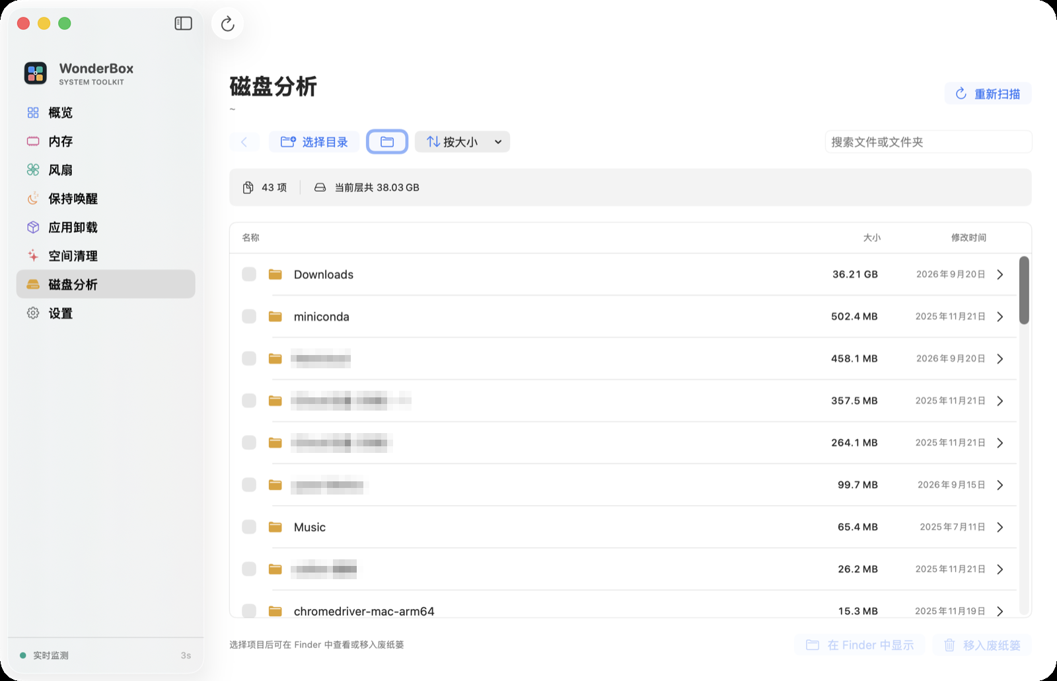Viewport: 1057px width, 681px height.
Task: Click the 43 项 documents icon
Action: [248, 188]
